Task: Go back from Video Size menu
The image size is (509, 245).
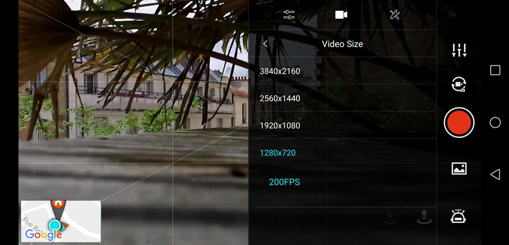Action: [266, 44]
